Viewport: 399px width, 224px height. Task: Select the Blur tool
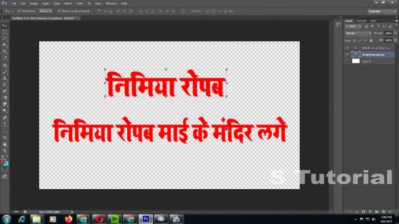(5, 105)
